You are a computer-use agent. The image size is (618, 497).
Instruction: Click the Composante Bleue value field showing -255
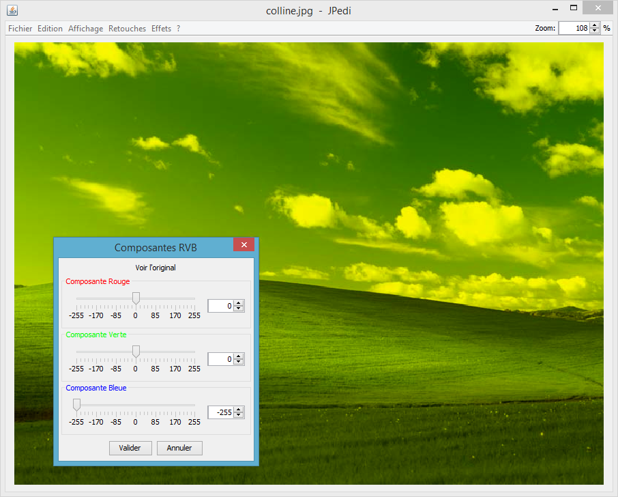[x=221, y=412]
